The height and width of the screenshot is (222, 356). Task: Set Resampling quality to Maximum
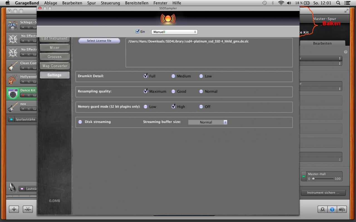click(146, 91)
